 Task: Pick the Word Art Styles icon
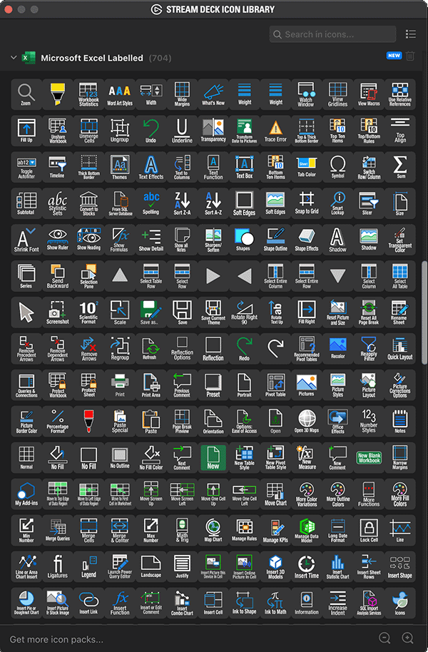coord(120,94)
